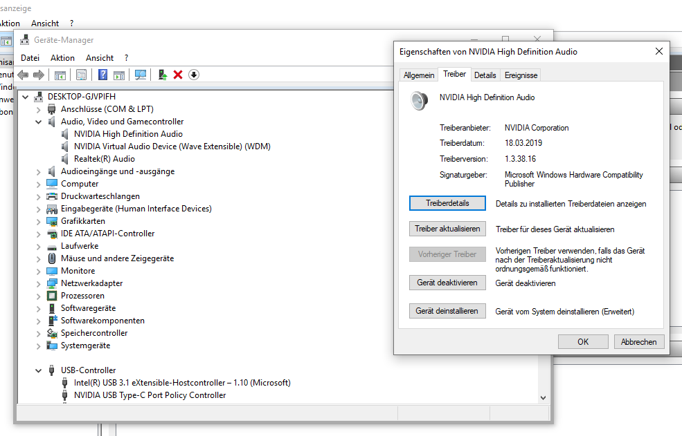This screenshot has width=682, height=436.
Task: Click the Grafikkarten display adapter icon
Action: pos(52,221)
